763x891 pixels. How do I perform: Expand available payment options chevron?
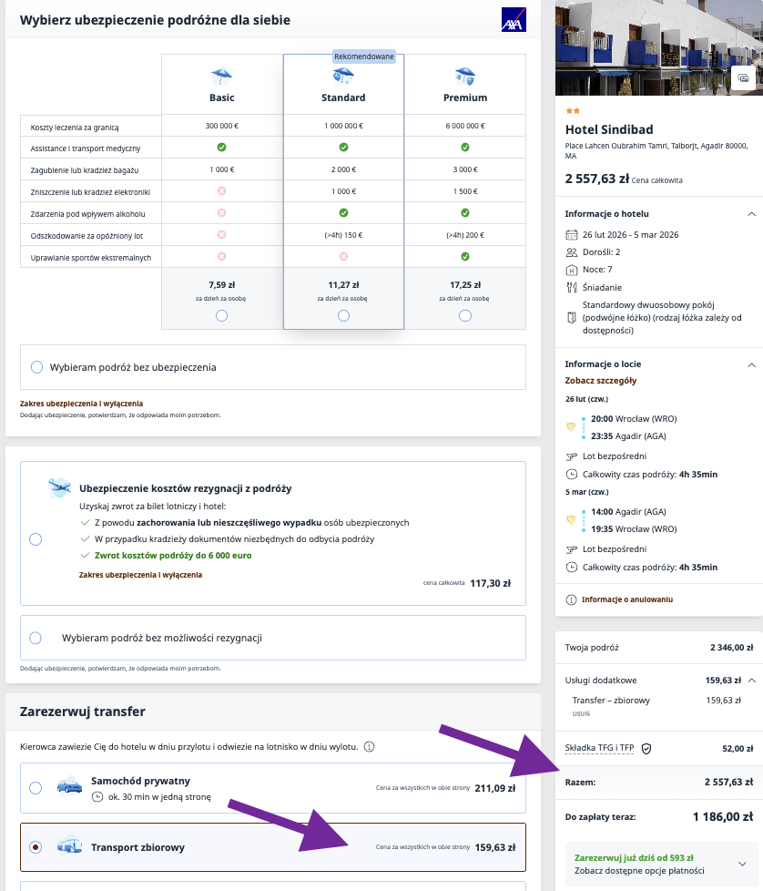[x=742, y=864]
